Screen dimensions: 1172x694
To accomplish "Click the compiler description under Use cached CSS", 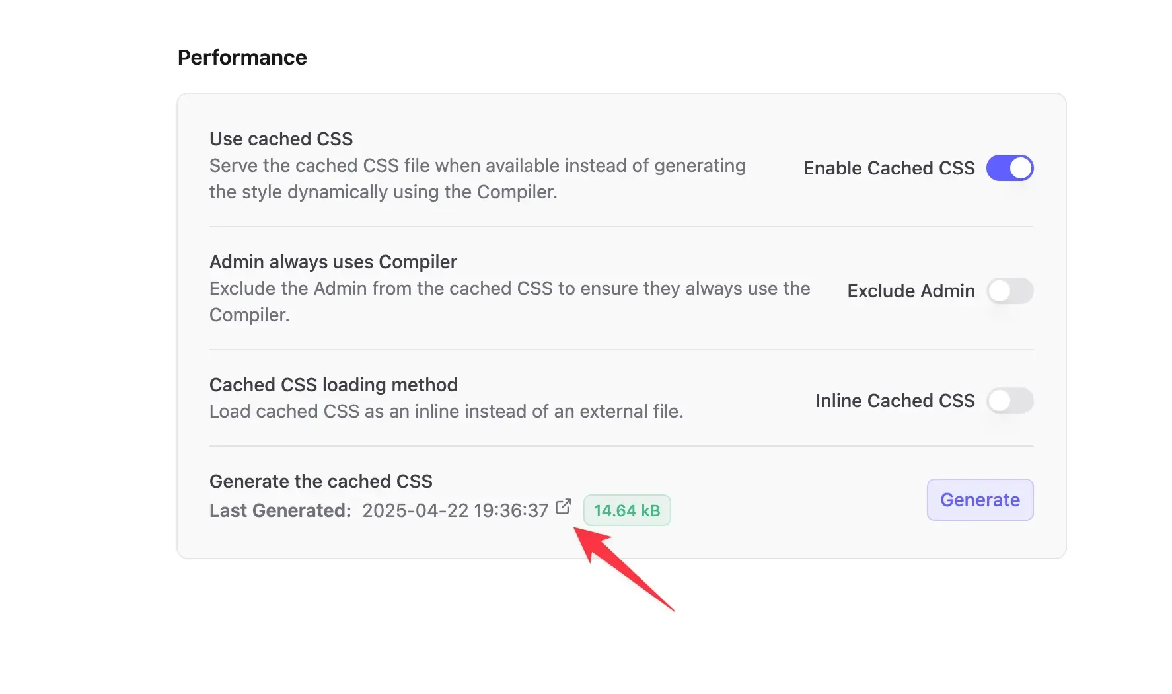I will 477,178.
